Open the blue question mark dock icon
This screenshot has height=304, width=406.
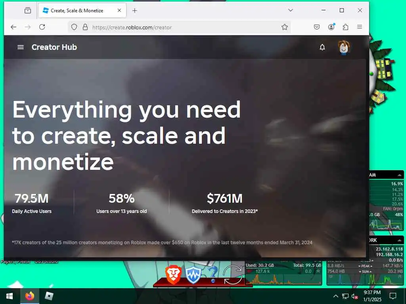pyautogui.click(x=213, y=275)
